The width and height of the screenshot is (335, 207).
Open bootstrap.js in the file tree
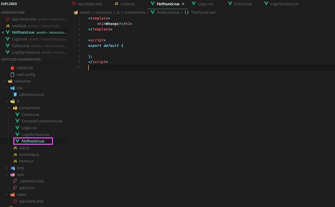click(29, 155)
